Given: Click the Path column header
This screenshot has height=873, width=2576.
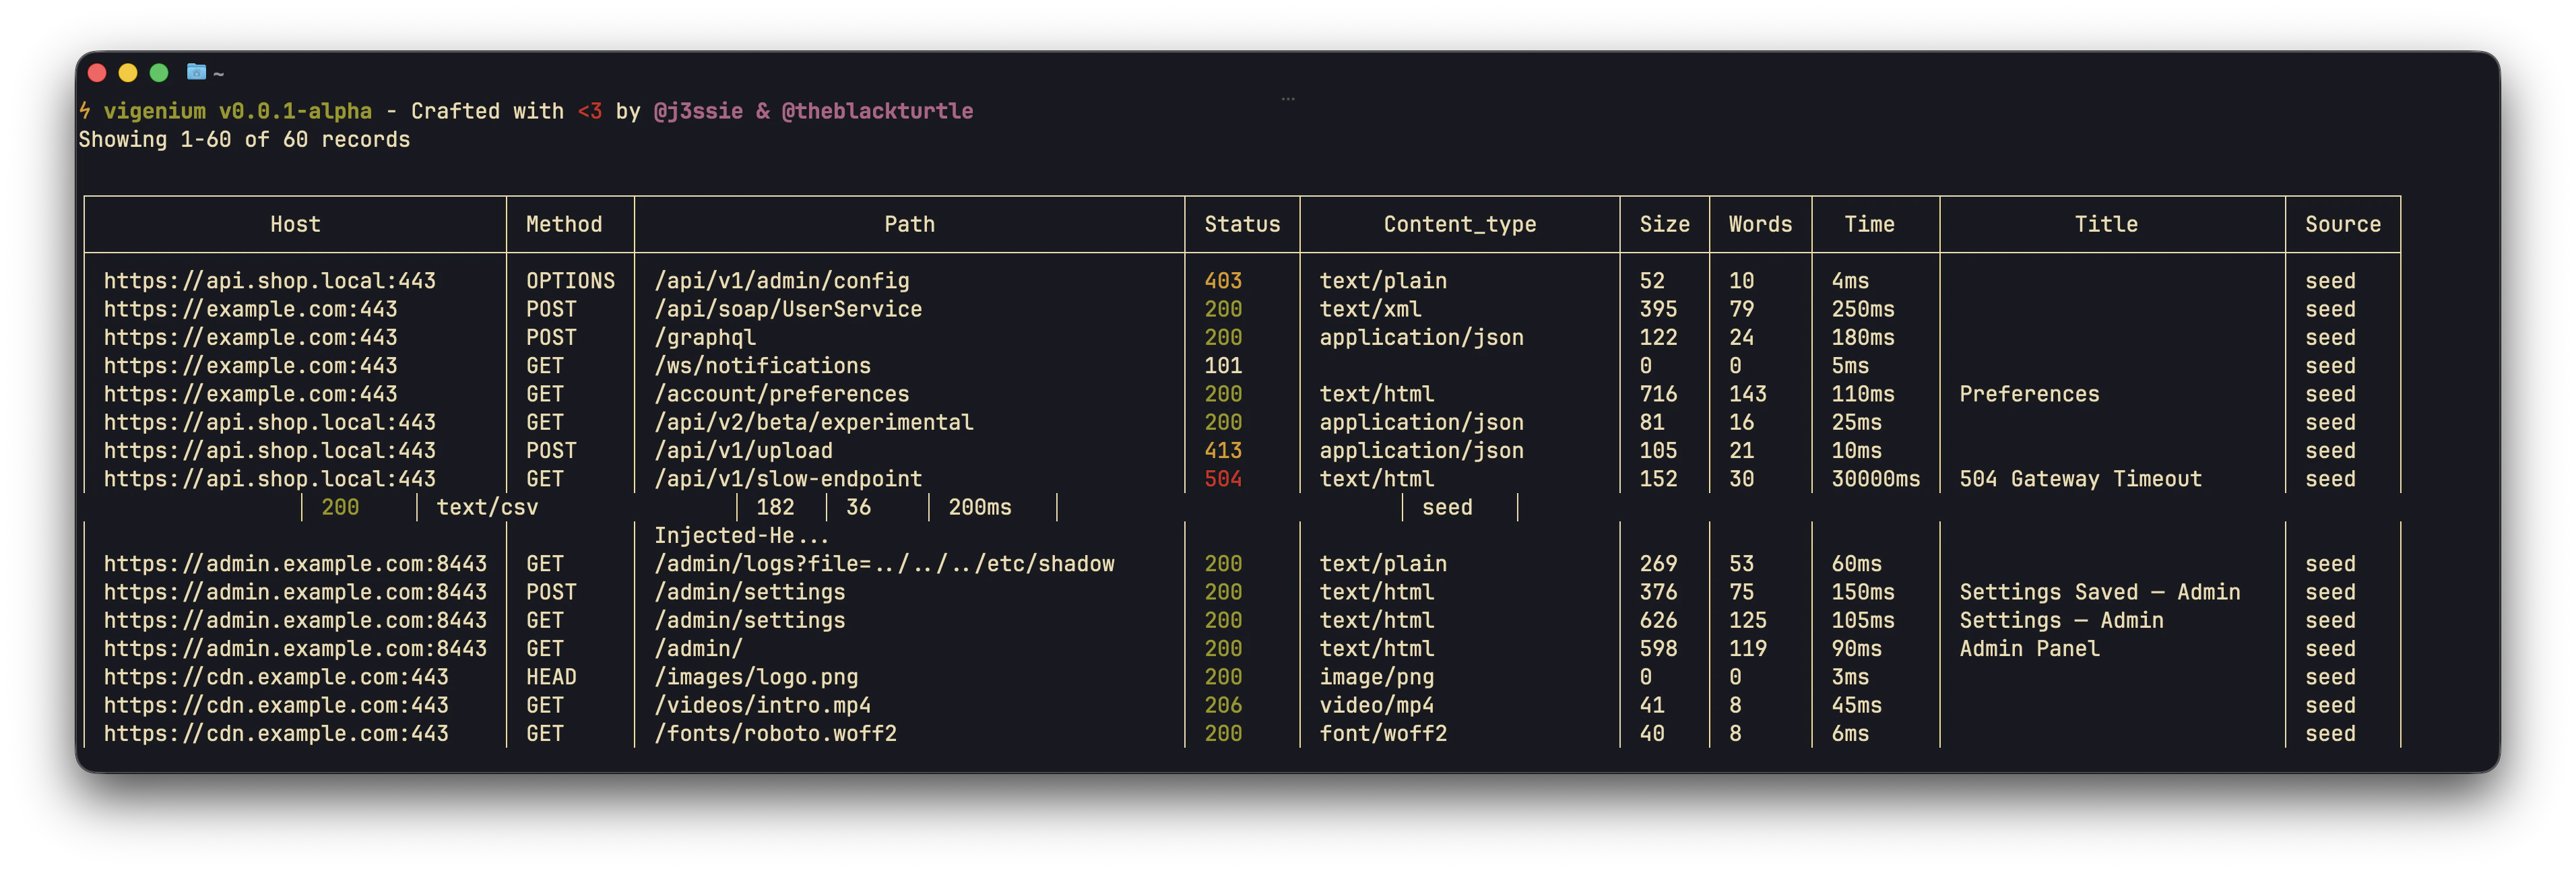Looking at the screenshot, I should pos(909,224).
